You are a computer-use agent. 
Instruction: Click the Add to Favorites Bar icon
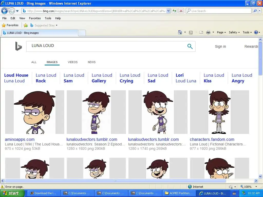pos(26,25)
